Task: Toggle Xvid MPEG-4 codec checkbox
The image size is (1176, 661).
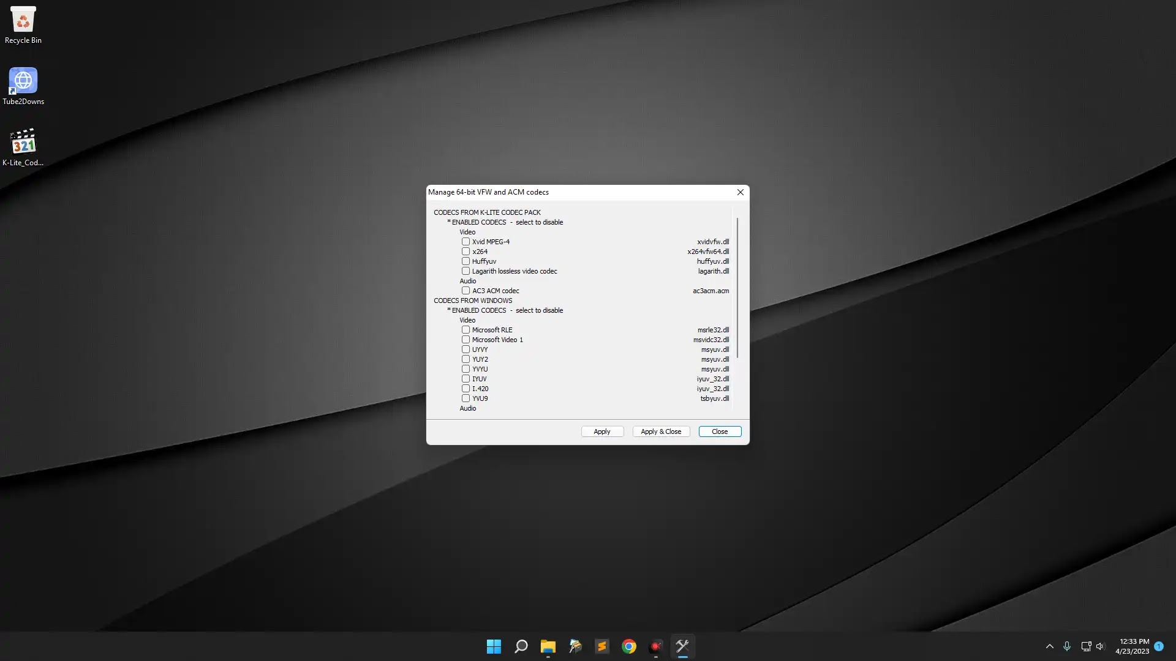Action: click(467, 241)
